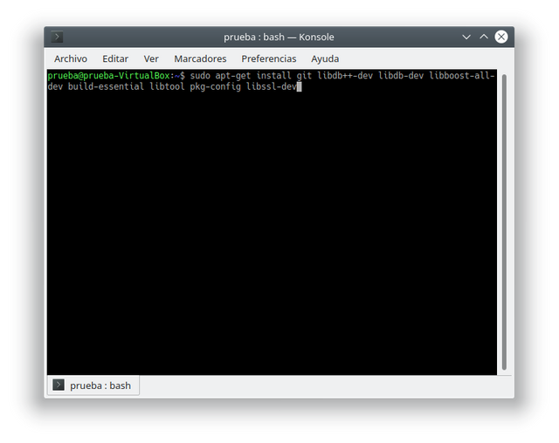Viewport: 559px width, 443px height.
Task: Open the Ayuda menu
Action: point(325,58)
